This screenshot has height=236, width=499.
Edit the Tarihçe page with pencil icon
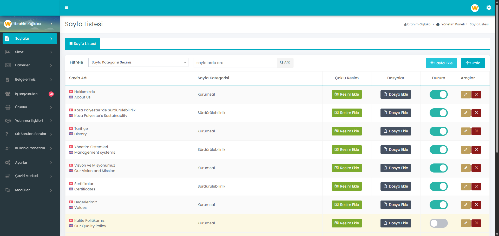click(x=466, y=131)
